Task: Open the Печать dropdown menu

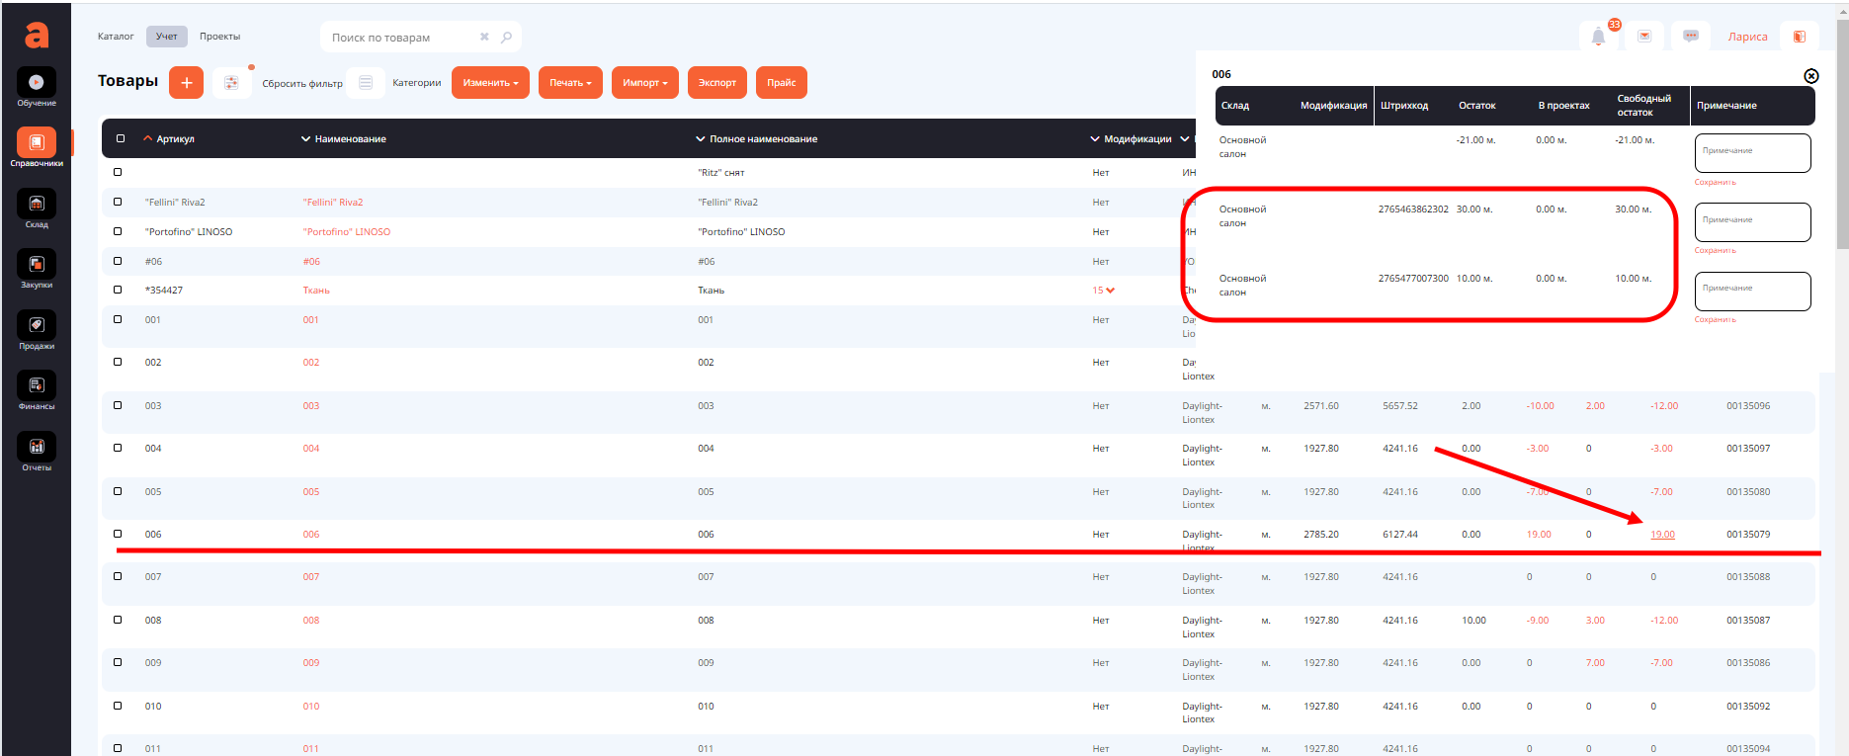Action: pos(570,83)
